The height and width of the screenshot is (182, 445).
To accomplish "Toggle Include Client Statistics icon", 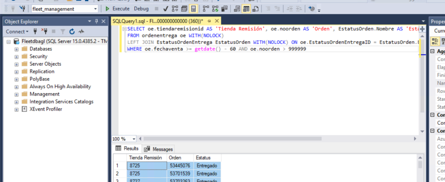I will 225,9.
